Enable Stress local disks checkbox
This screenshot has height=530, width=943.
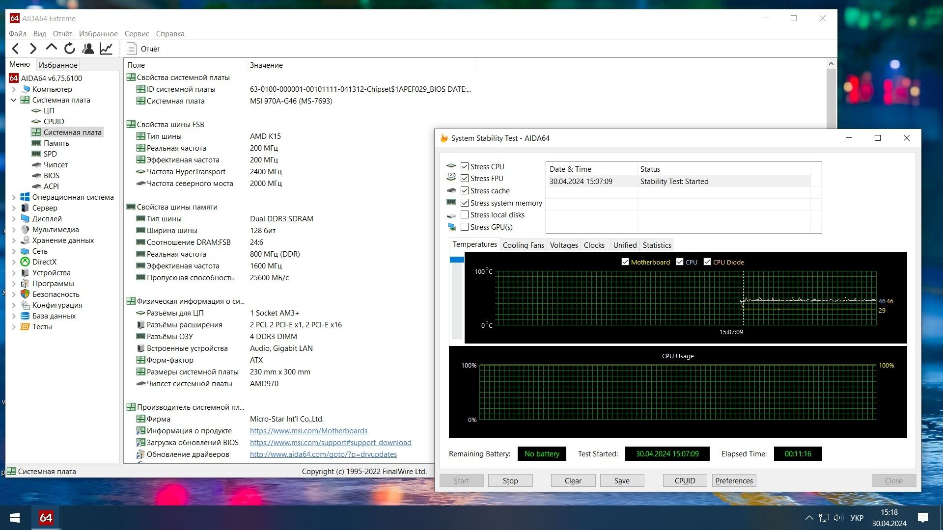point(464,215)
